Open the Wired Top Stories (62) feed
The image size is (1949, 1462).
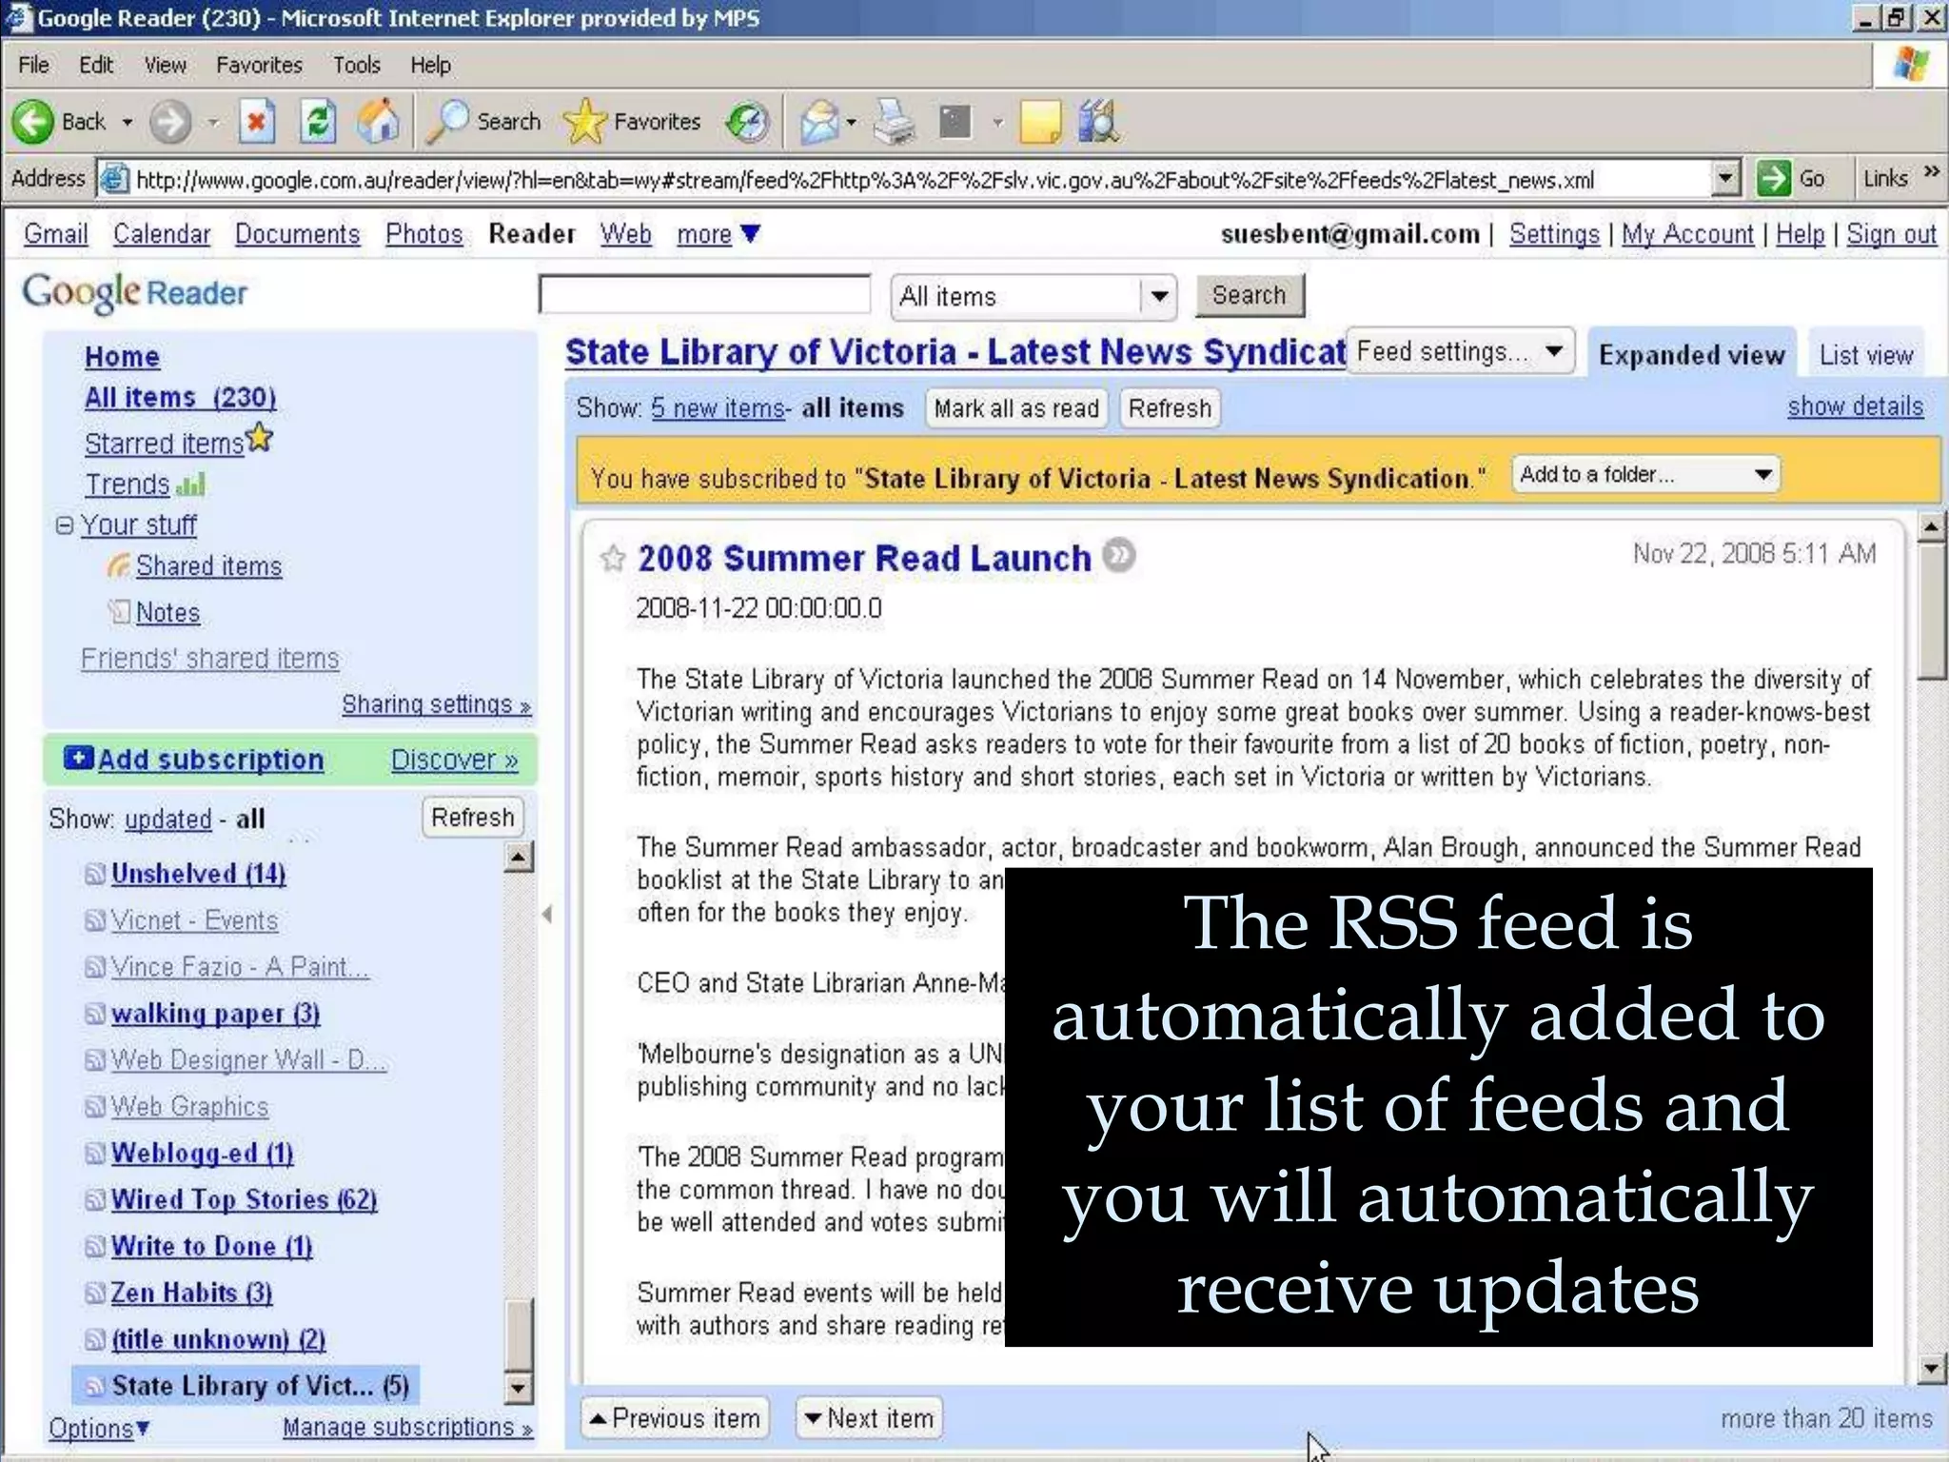(x=244, y=1199)
